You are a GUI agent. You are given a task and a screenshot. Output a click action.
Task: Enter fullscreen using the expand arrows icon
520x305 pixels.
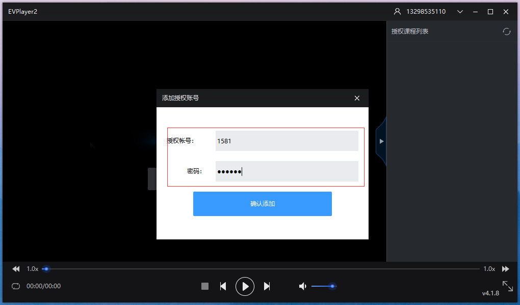point(507,285)
